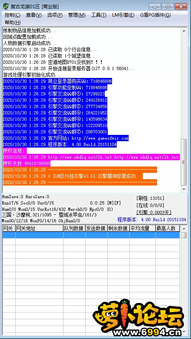Click the 授权信息 heading line
Viewport: 191px width, 339px height.
(x=15, y=151)
